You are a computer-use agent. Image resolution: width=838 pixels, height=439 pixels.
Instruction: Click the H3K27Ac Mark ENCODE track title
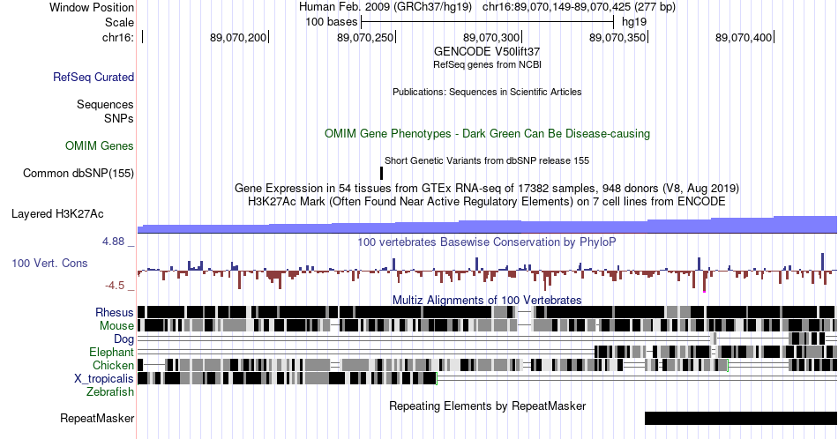tap(487, 201)
